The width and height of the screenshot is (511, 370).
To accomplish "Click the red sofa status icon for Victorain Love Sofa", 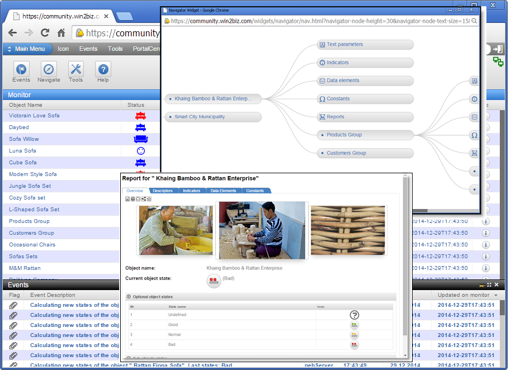I will coord(140,116).
